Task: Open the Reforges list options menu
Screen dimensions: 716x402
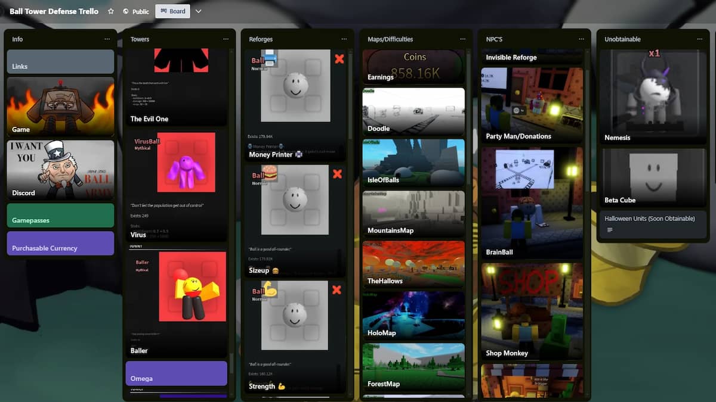Action: 344,39
